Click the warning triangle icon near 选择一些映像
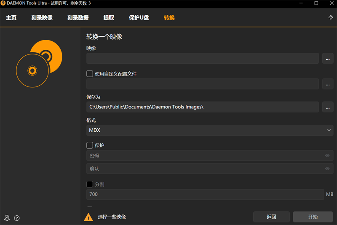 (88, 217)
